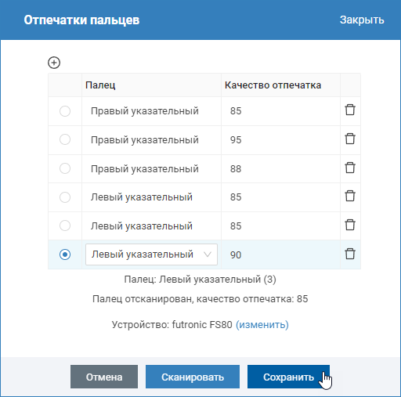
Task: Select radio button for quality 95 row
Action: point(65,139)
